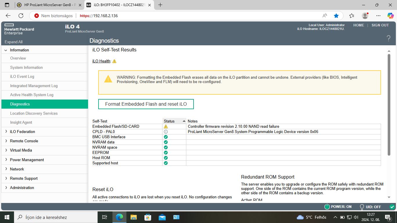Image resolution: width=397 pixels, height=223 pixels.
Task: Sort the table by Status column arrow
Action: tap(184, 121)
